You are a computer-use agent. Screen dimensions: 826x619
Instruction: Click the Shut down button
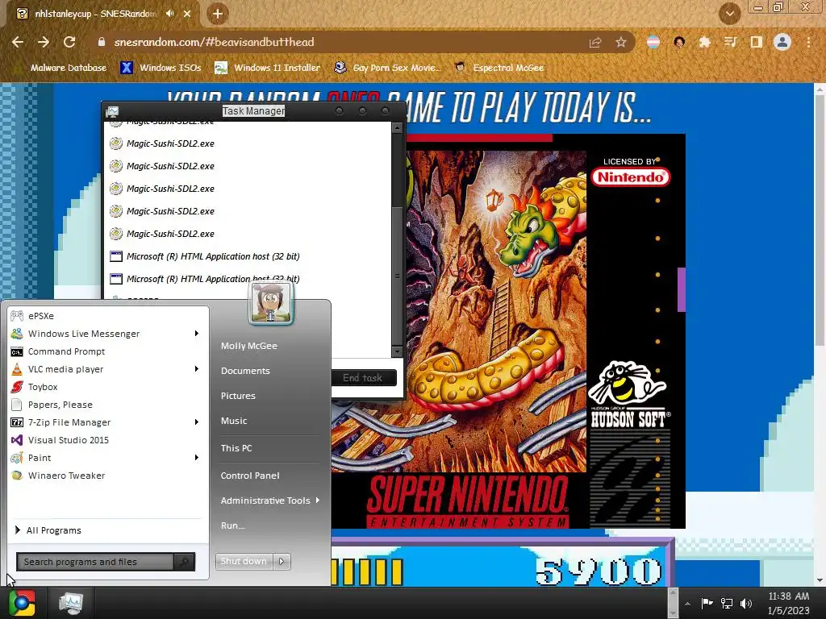tap(244, 561)
